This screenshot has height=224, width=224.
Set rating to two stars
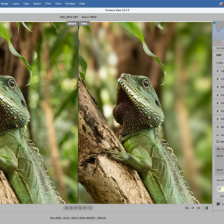pyautogui.click(x=71, y=208)
